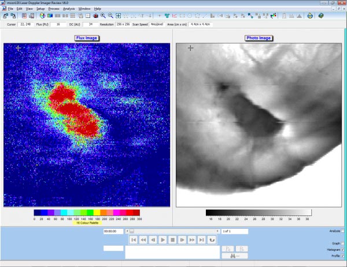Viewport: 347px width, 267px height.
Task: Open the Setup menu
Action: [x=40, y=9]
